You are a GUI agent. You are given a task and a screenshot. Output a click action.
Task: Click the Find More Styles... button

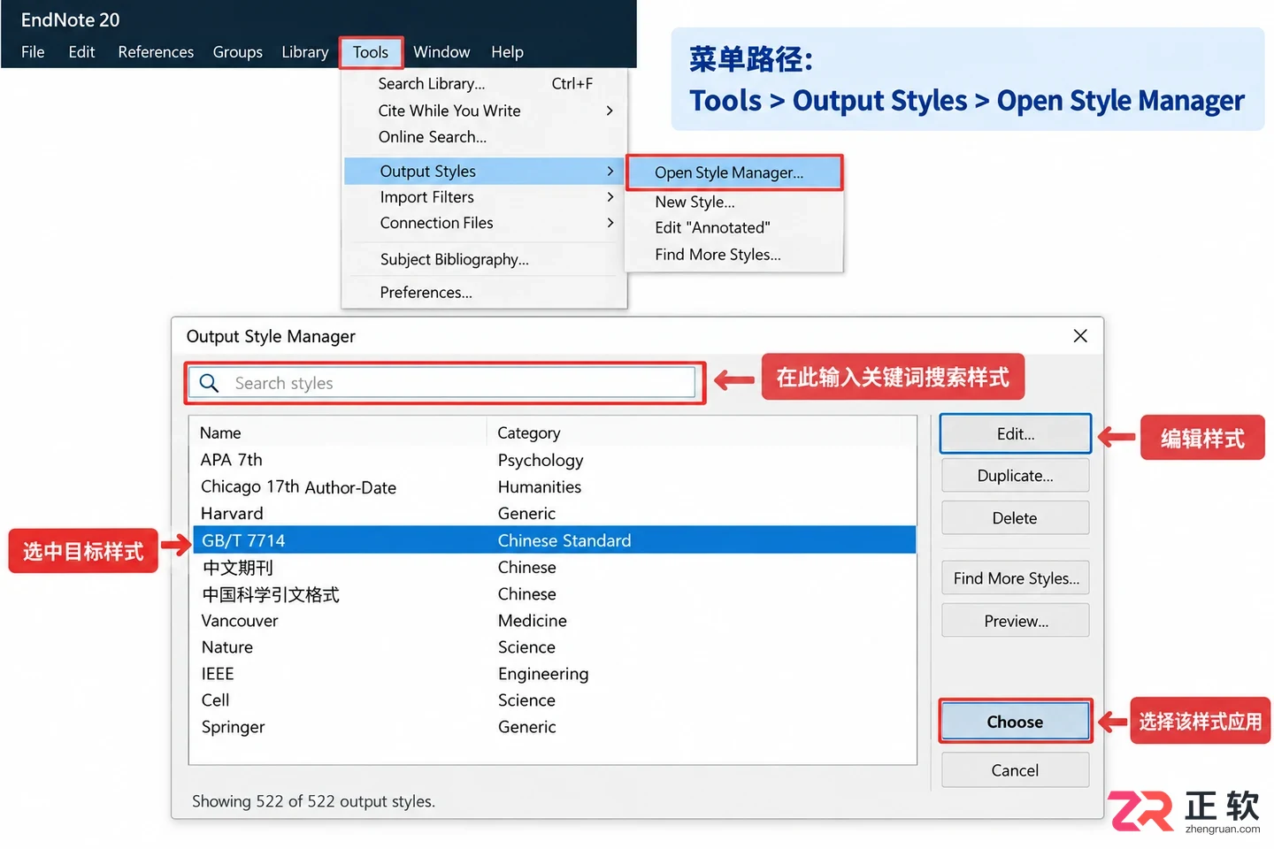pyautogui.click(x=1016, y=578)
